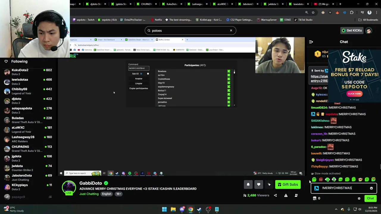Focus the poloes search field
Viewport: 381px width, 214px height.
tap(190, 30)
